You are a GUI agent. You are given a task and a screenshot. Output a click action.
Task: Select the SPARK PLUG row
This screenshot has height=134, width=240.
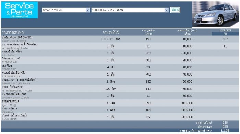(x=120, y=67)
